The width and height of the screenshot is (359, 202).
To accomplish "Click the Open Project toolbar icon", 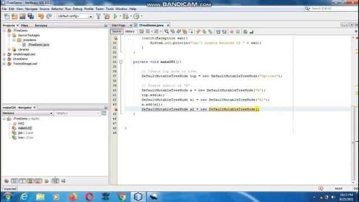I will (x=22, y=16).
